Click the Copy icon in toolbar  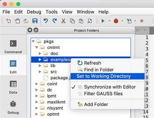pos(72,21)
